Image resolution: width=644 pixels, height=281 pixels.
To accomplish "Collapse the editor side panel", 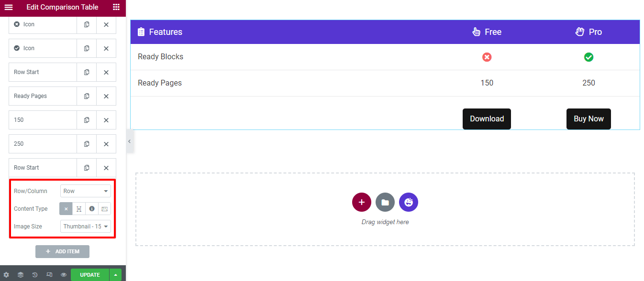I will 129,141.
